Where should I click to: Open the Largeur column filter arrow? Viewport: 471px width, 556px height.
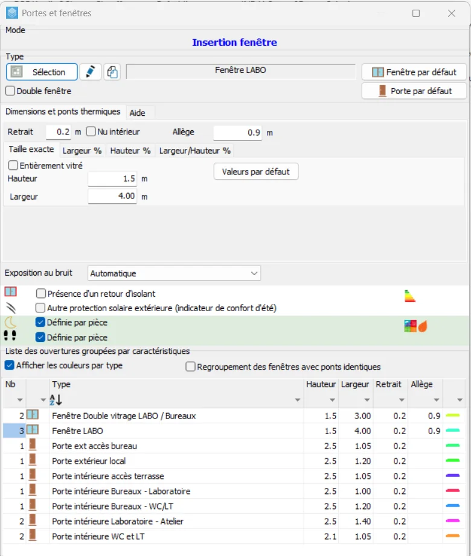[367, 400]
